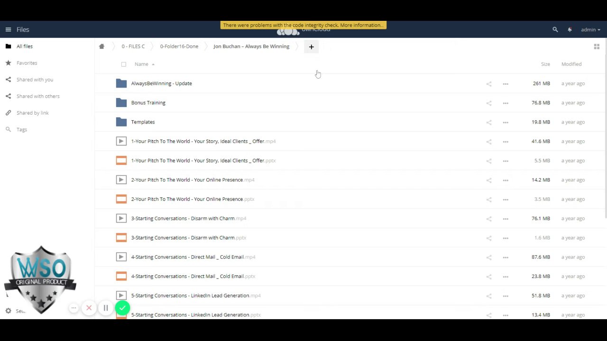
Task: Click the red cancel recording button
Action: (89, 308)
